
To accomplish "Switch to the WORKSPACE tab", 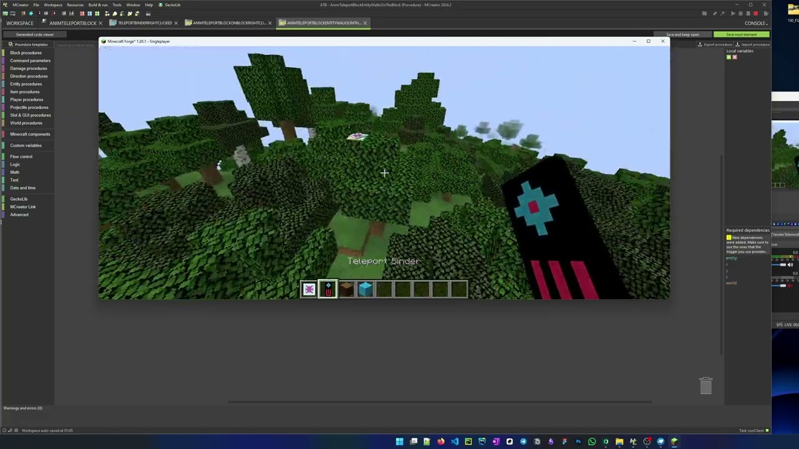I will [x=20, y=23].
